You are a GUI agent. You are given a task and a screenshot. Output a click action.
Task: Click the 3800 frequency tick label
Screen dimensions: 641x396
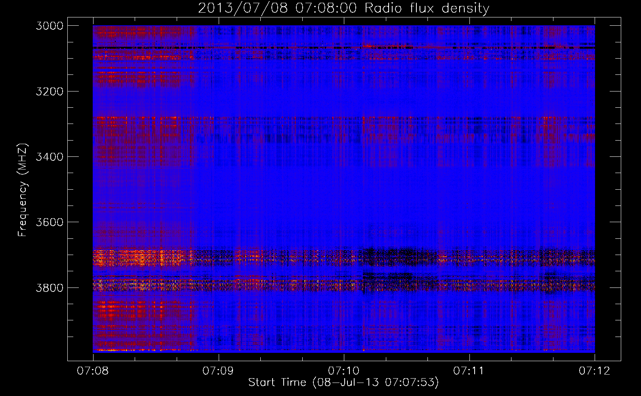(x=50, y=287)
